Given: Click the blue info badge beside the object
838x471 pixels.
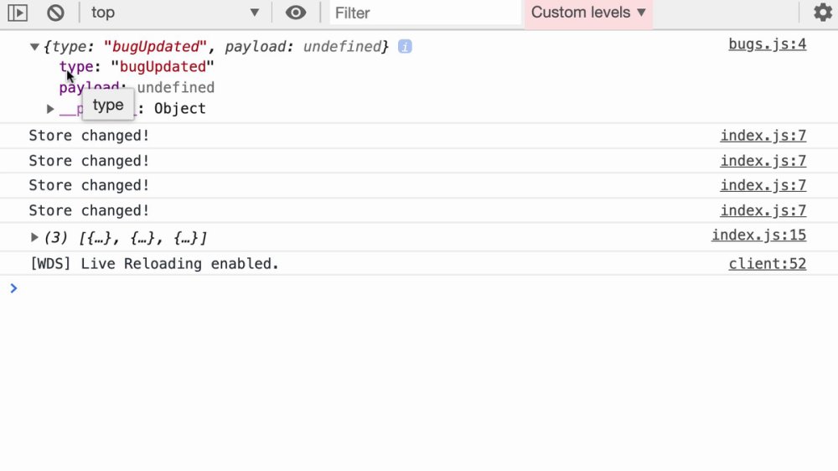Looking at the screenshot, I should click(x=405, y=46).
